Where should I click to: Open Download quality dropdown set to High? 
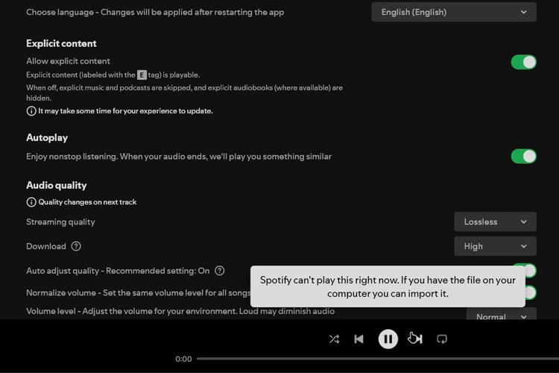pos(495,246)
